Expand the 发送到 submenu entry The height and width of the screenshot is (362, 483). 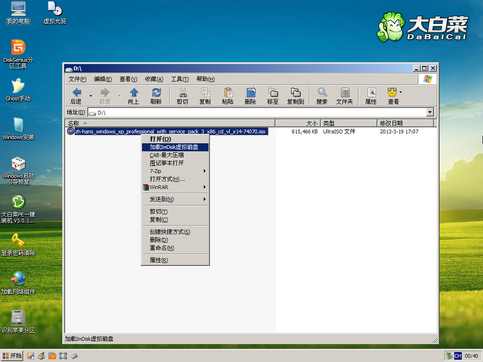tap(175, 199)
